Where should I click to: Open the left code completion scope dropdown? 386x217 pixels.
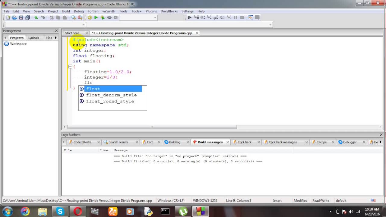coord(84,25)
